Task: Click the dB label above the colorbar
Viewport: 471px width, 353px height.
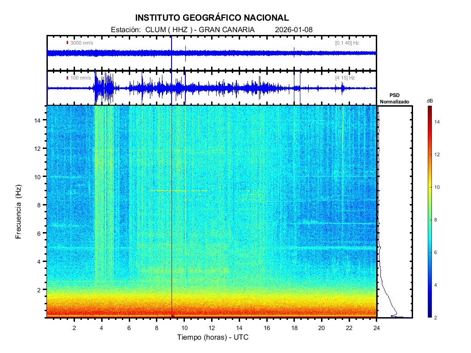Action: pos(430,100)
